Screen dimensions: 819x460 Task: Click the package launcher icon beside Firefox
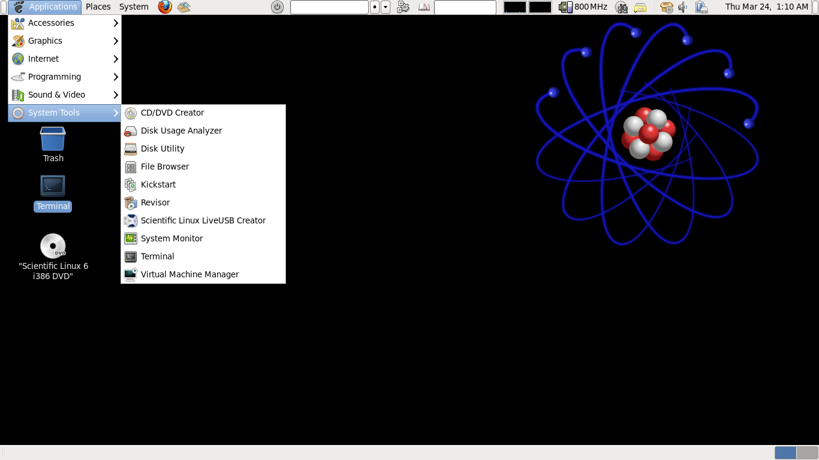coord(183,7)
